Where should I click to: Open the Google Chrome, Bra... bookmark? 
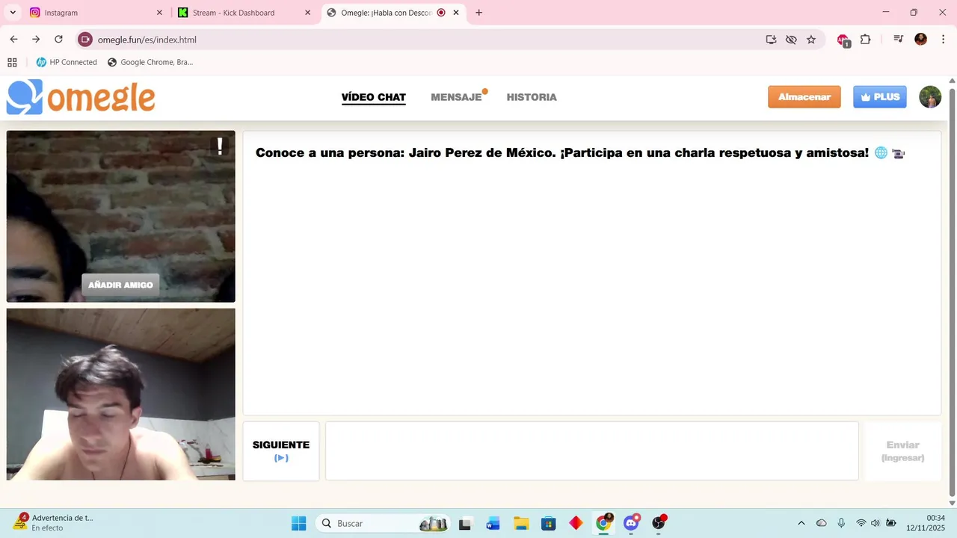[x=150, y=62]
